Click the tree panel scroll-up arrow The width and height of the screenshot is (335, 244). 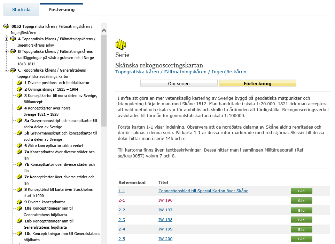[x=104, y=31]
